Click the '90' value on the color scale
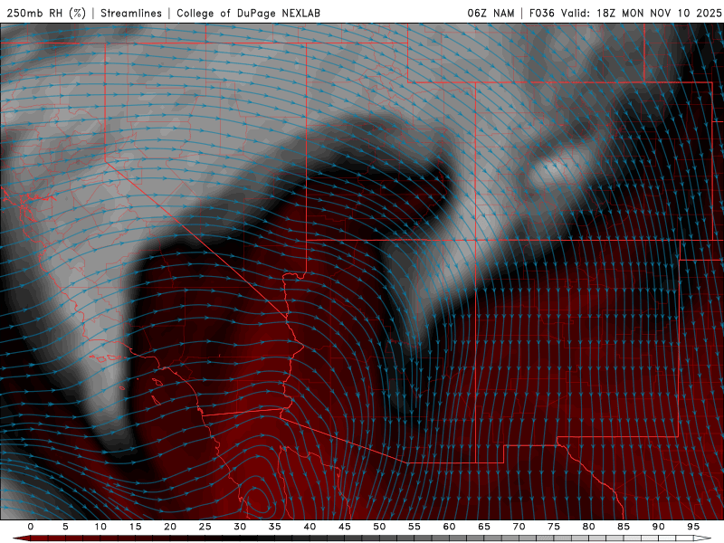The height and width of the screenshot is (543, 724). click(658, 527)
